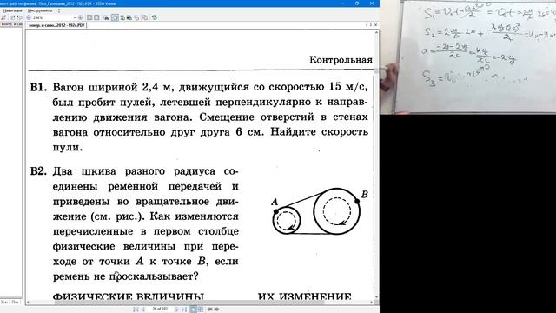Screen dimensions: 556x313
Task: Click the zoom out magnifier icon
Action: click(29, 17)
